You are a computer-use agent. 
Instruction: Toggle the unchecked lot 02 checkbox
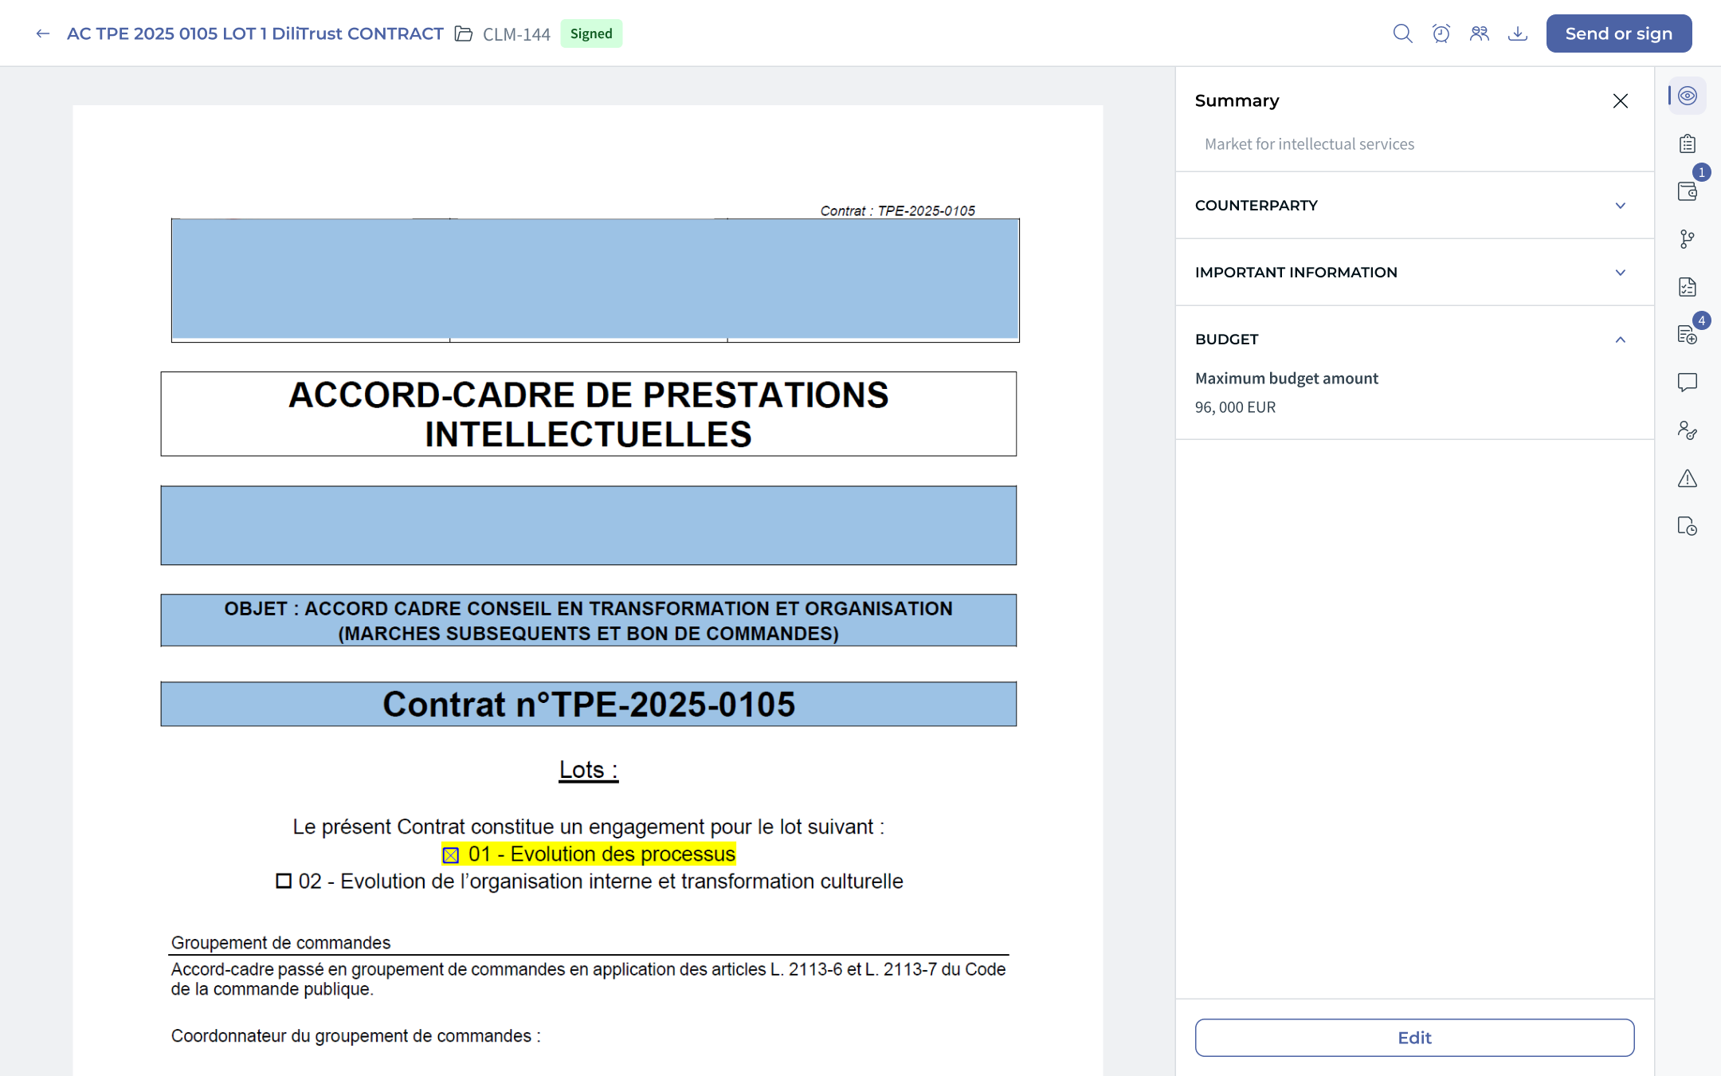(284, 881)
